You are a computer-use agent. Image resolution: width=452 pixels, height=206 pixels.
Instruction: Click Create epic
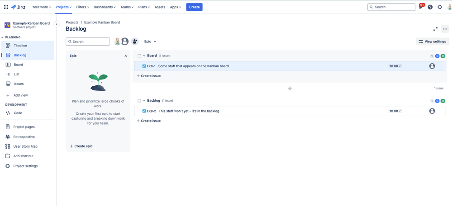coord(81,146)
